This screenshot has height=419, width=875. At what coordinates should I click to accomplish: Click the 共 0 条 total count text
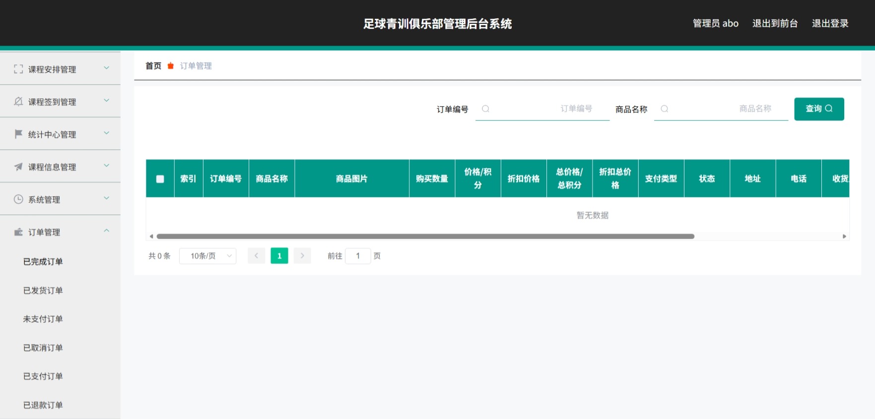click(159, 256)
